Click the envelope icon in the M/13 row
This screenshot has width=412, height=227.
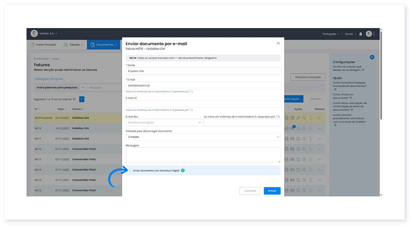pyautogui.click(x=292, y=180)
